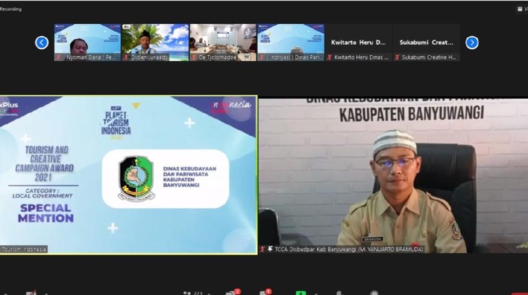Select Nyoman Dana's video thumbnail
Viewport: 528px width, 295px height.
[87, 42]
